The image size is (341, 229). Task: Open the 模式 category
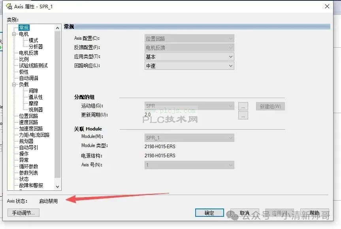coord(33,40)
